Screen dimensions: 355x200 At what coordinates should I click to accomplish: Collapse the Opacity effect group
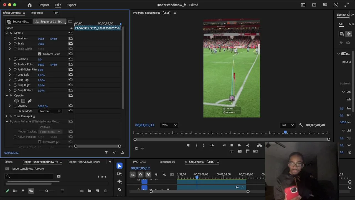click(7, 96)
